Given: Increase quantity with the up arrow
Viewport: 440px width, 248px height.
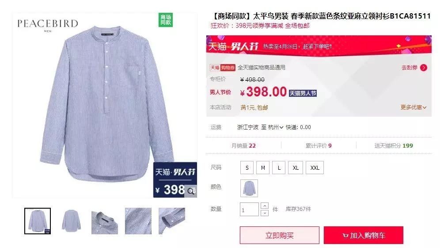Looking at the screenshot, I should coord(265,206).
